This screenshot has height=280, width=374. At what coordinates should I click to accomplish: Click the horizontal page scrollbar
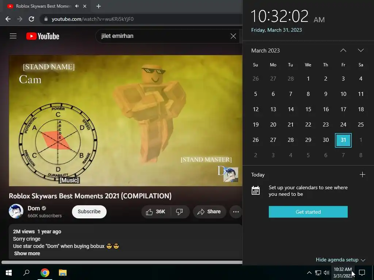pyautogui.click(x=122, y=262)
